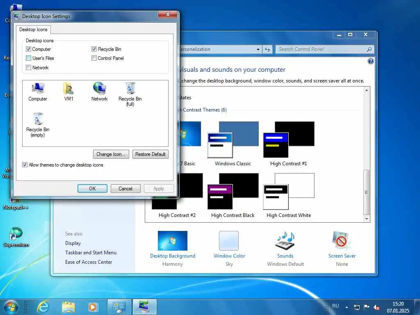
Task: Toggle Allow themes to change desktop icons
Action: click(25, 165)
